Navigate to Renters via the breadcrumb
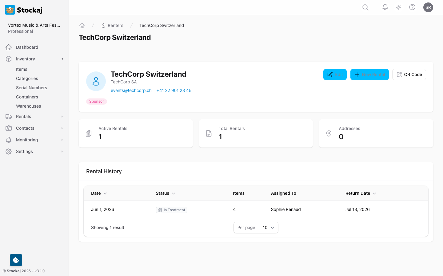This screenshot has height=276, width=443. pyautogui.click(x=115, y=25)
